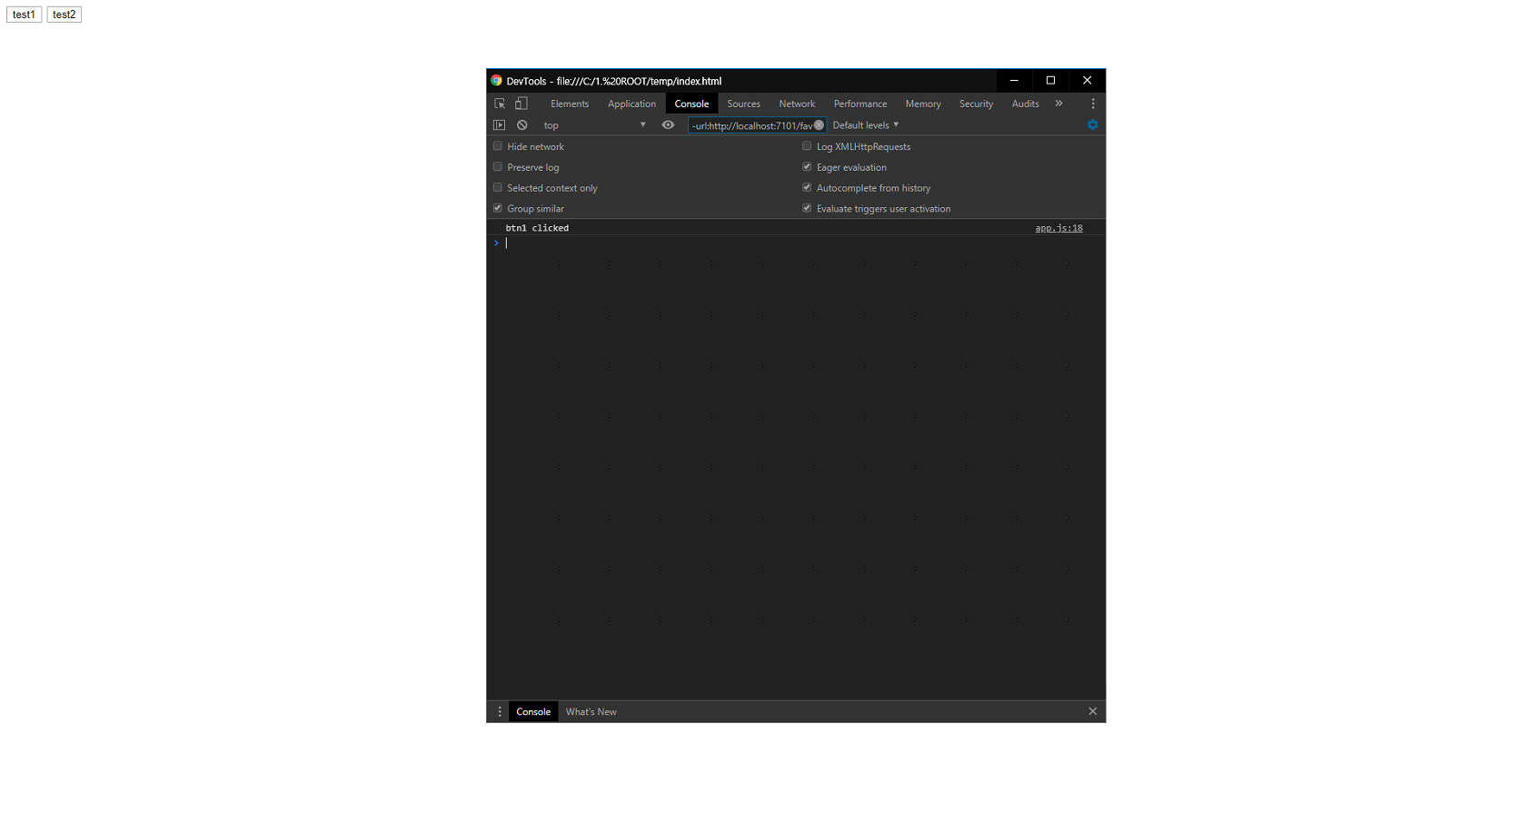
Task: Enable the Hide network checkbox
Action: (x=498, y=146)
